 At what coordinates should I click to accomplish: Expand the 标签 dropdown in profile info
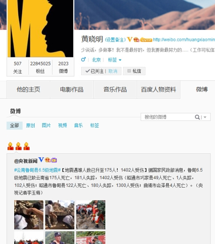pos(115,60)
